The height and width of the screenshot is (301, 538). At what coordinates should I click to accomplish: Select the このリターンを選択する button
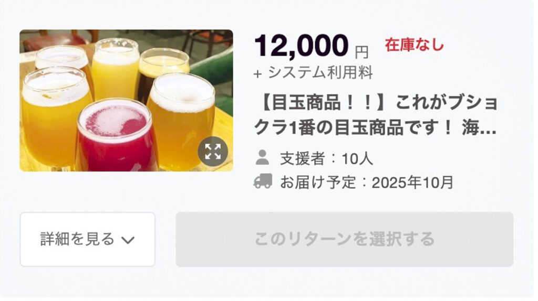point(345,239)
